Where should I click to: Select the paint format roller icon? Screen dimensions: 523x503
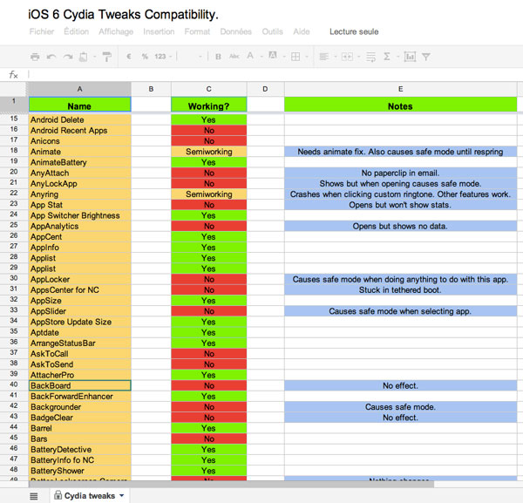coord(107,57)
